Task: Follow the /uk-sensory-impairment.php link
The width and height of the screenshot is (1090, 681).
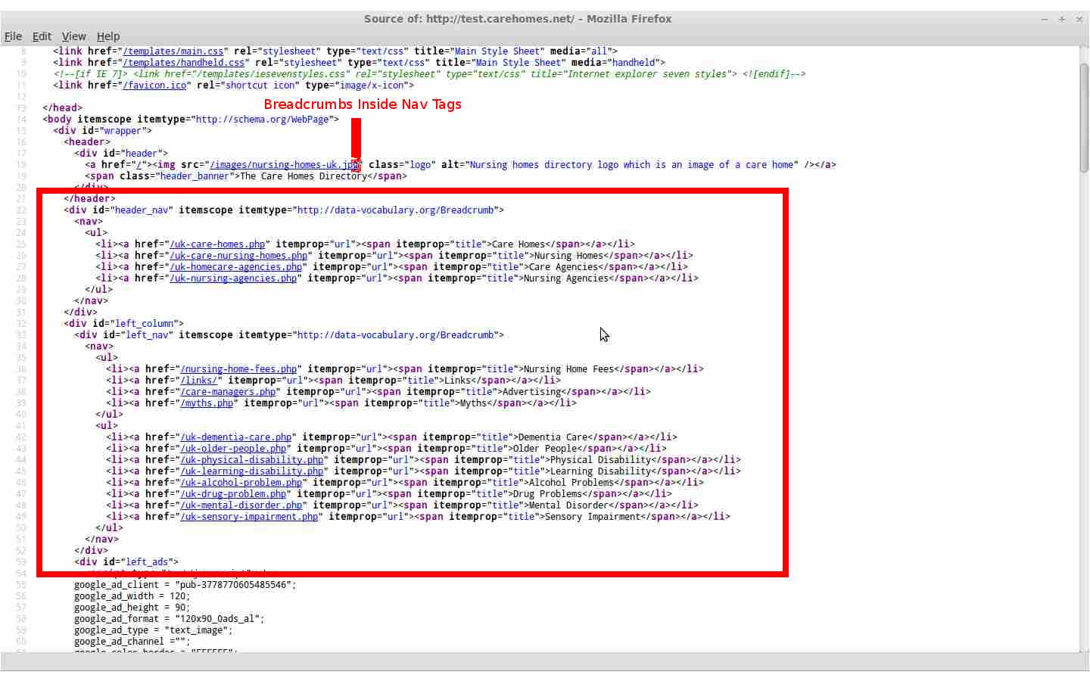Action: [x=249, y=516]
